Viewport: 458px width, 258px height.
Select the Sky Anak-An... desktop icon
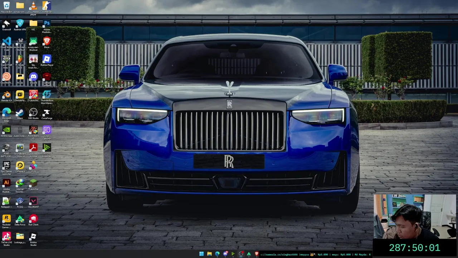pos(33,61)
